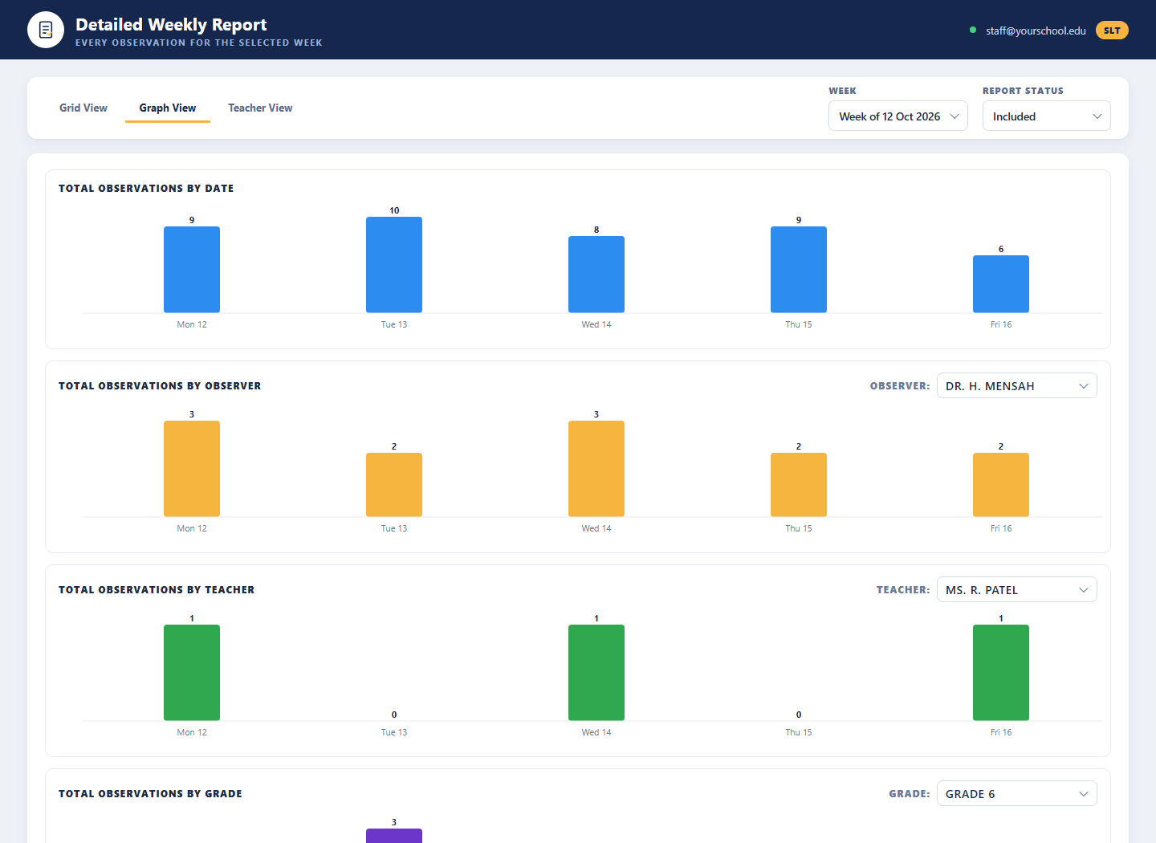Image resolution: width=1156 pixels, height=843 pixels.
Task: Click the "Wed 14" axis label in the observer chart
Action: 596,528
